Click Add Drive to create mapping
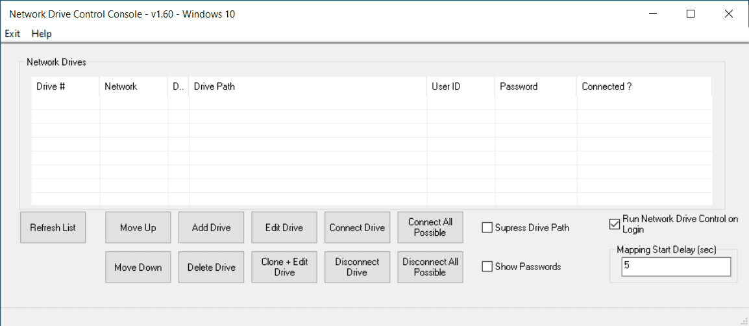 click(211, 227)
